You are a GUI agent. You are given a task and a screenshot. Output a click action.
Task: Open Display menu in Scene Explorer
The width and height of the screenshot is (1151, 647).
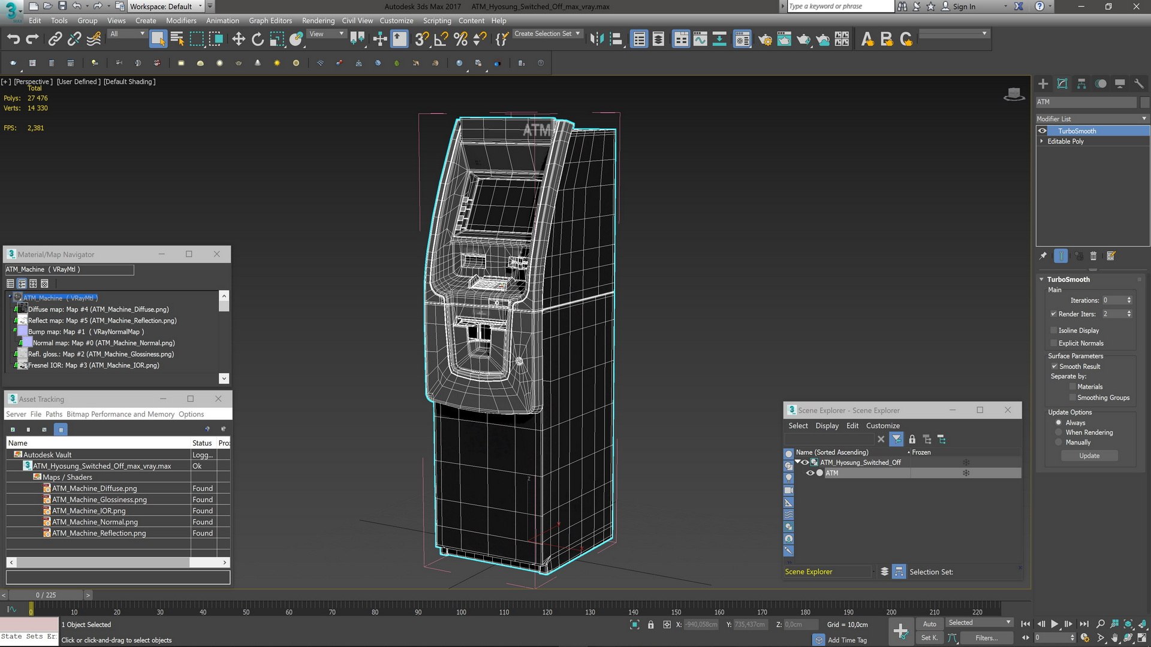[x=827, y=426]
